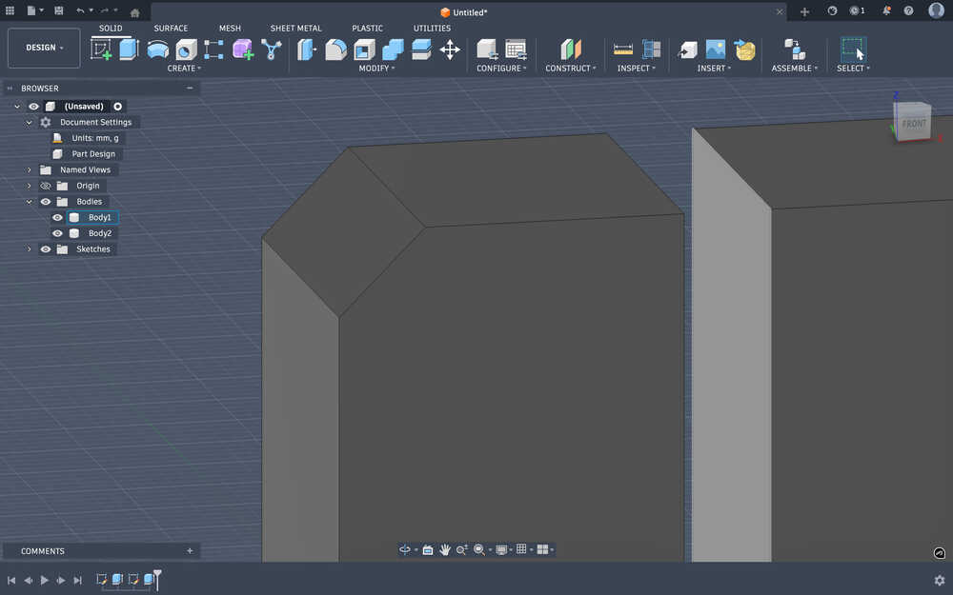Select the Press Pull tool
This screenshot has height=595, width=953.
tap(306, 50)
